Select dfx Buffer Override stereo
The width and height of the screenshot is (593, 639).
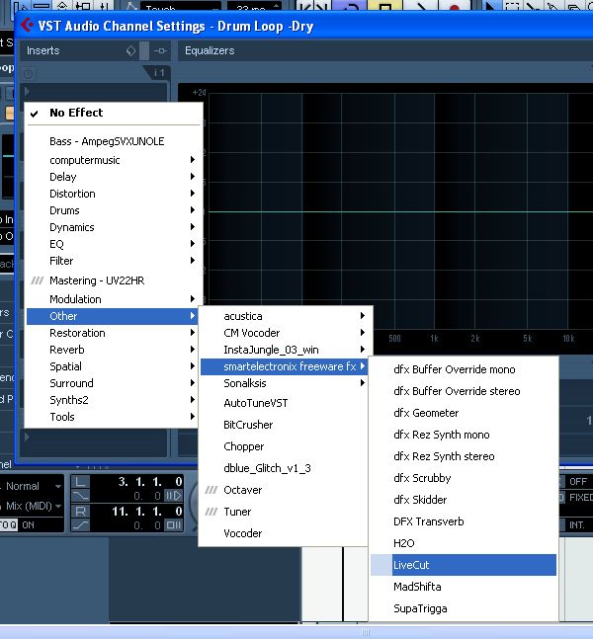tap(464, 391)
